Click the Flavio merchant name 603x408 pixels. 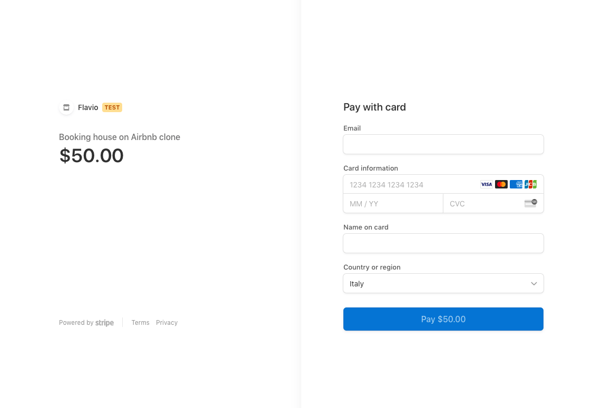tap(88, 107)
